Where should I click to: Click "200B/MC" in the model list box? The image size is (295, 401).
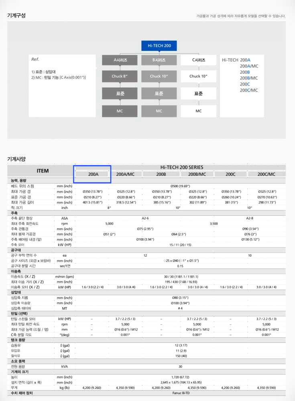point(249,78)
